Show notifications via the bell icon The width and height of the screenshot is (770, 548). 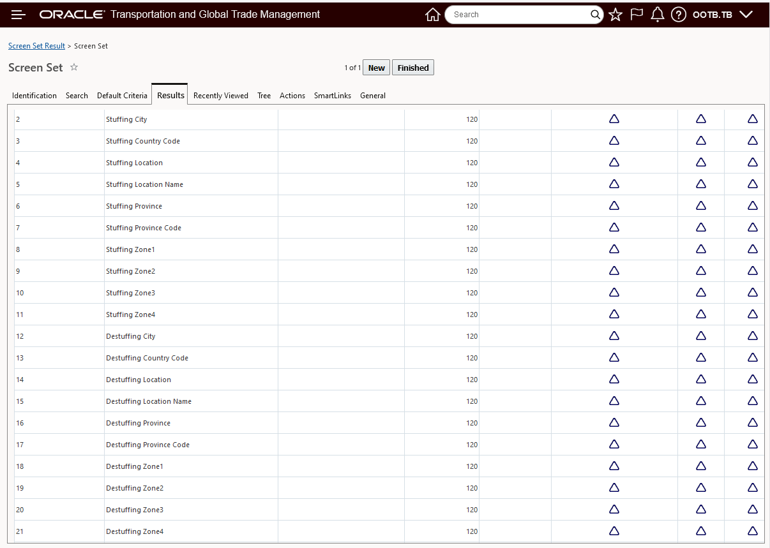coord(658,15)
